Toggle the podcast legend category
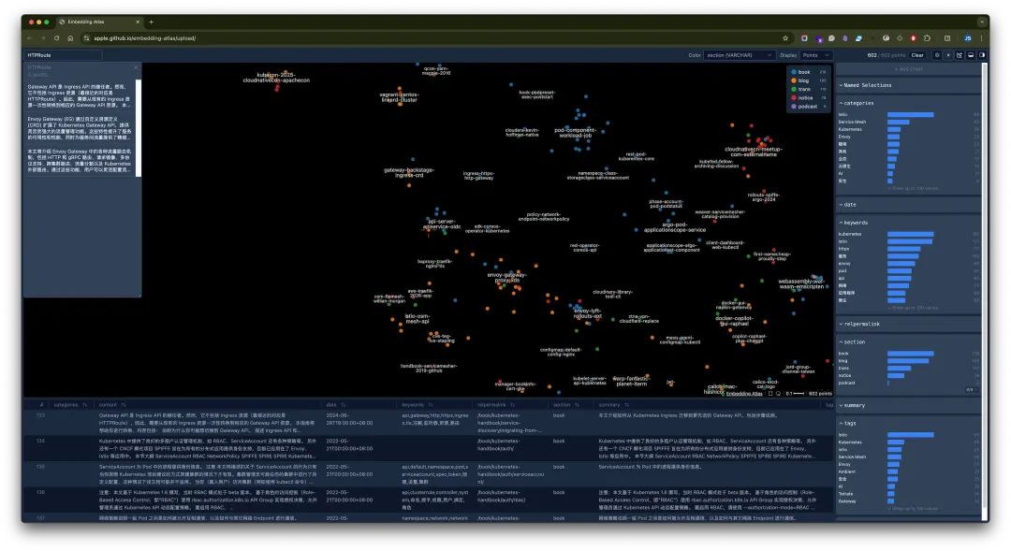The width and height of the screenshot is (1011, 551). tap(807, 107)
